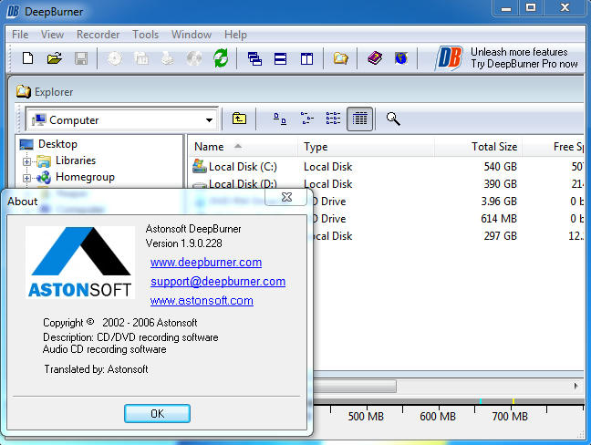Click the 297 GB total size cell

coord(500,236)
